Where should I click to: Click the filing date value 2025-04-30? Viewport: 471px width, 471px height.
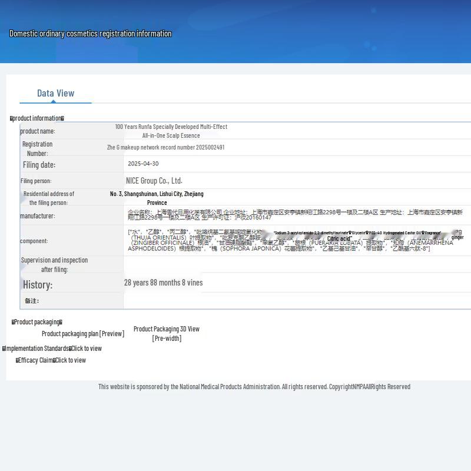[143, 164]
